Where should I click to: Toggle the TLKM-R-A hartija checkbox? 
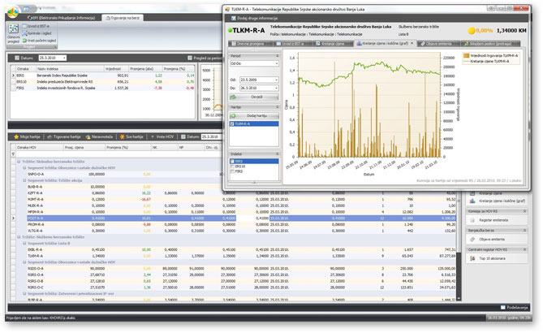pos(235,123)
